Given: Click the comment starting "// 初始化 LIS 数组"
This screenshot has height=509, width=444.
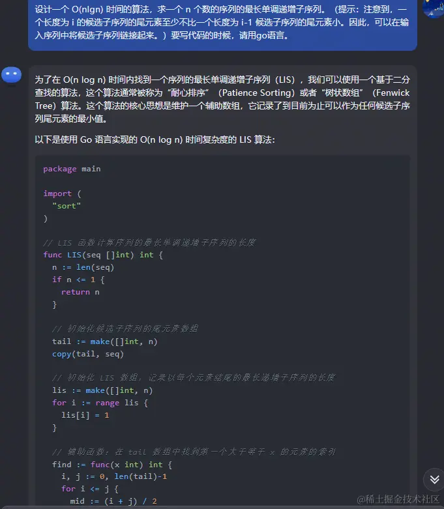Looking at the screenshot, I should point(194,378).
